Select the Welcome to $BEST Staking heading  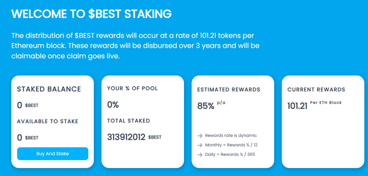(x=92, y=14)
